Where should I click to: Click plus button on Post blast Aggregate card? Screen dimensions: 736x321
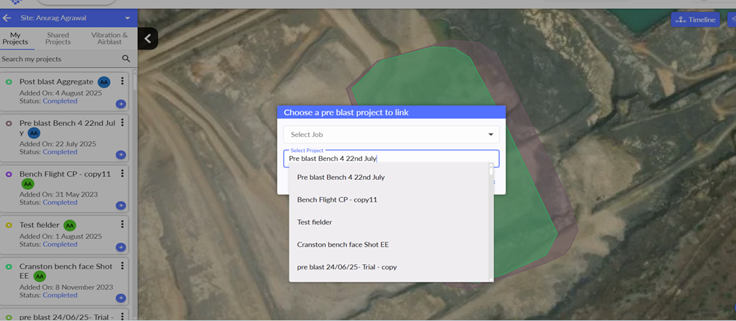tap(121, 104)
